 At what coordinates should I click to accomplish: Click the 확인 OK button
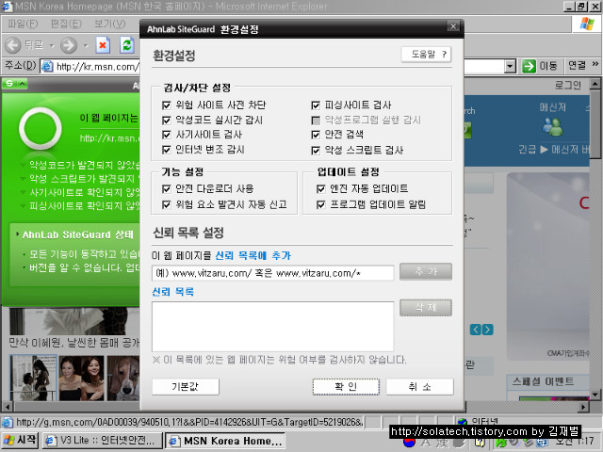(x=346, y=387)
